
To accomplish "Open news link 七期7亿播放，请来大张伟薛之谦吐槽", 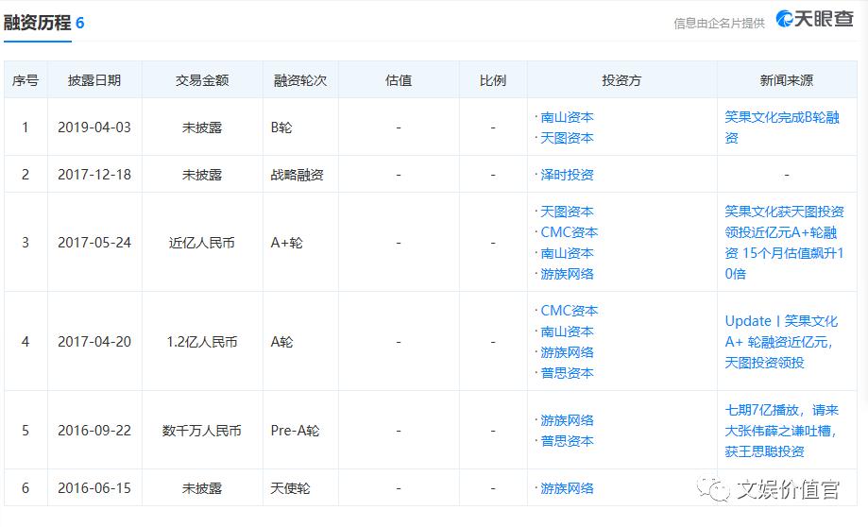I will tap(782, 431).
